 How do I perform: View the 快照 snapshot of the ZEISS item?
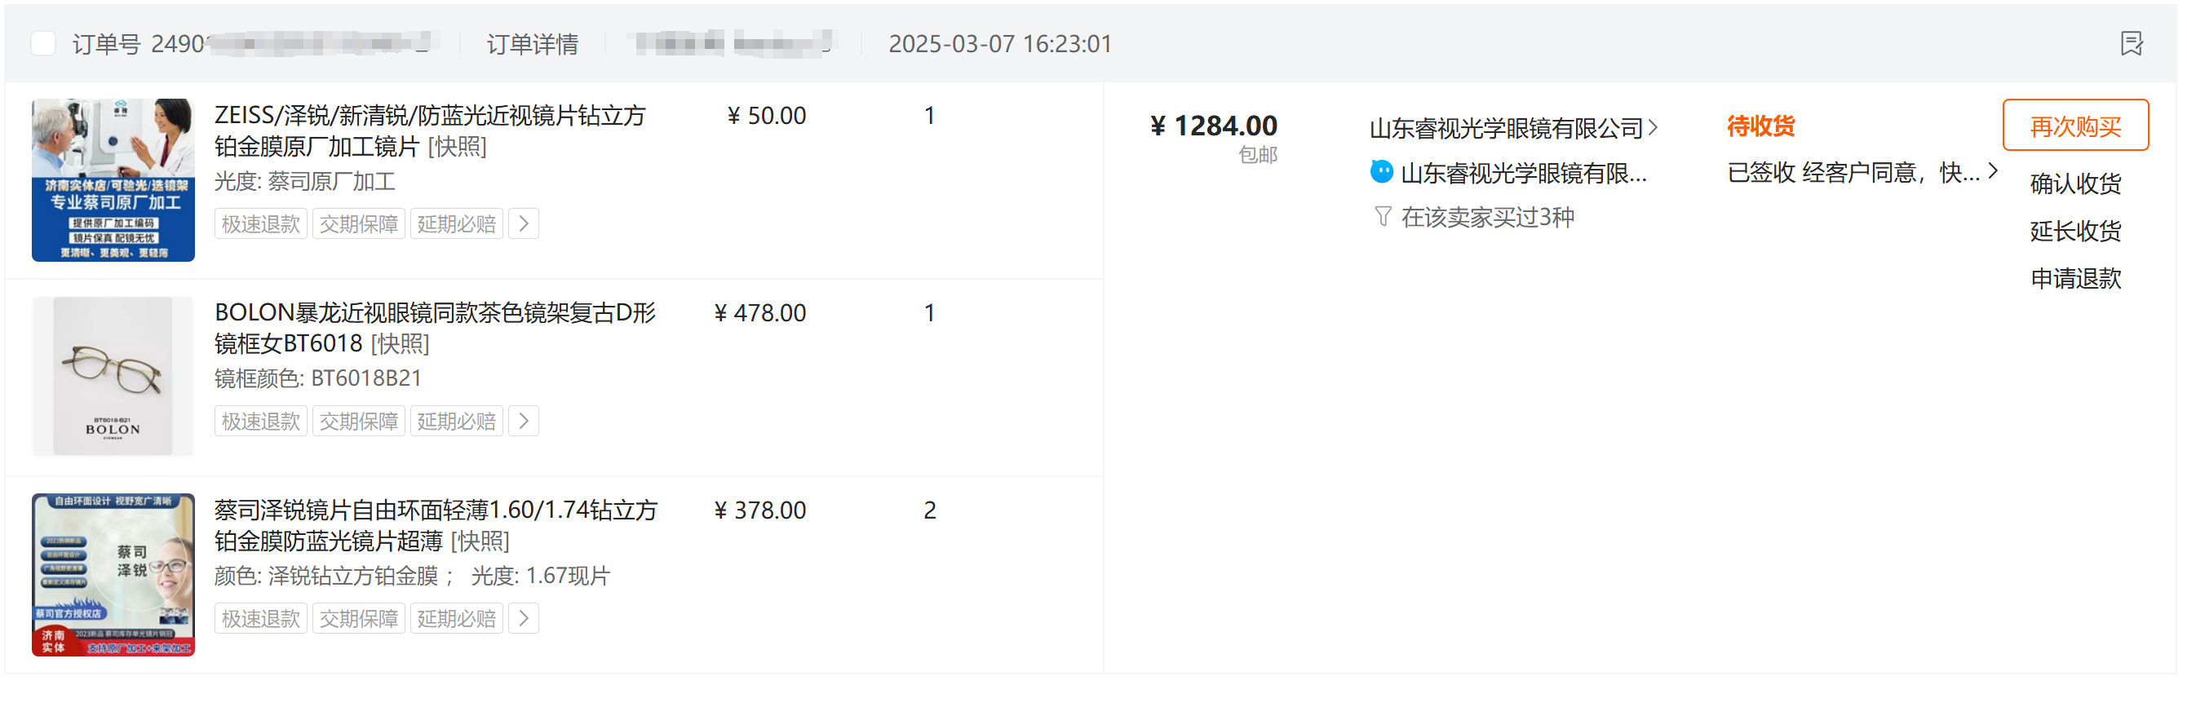[x=457, y=147]
